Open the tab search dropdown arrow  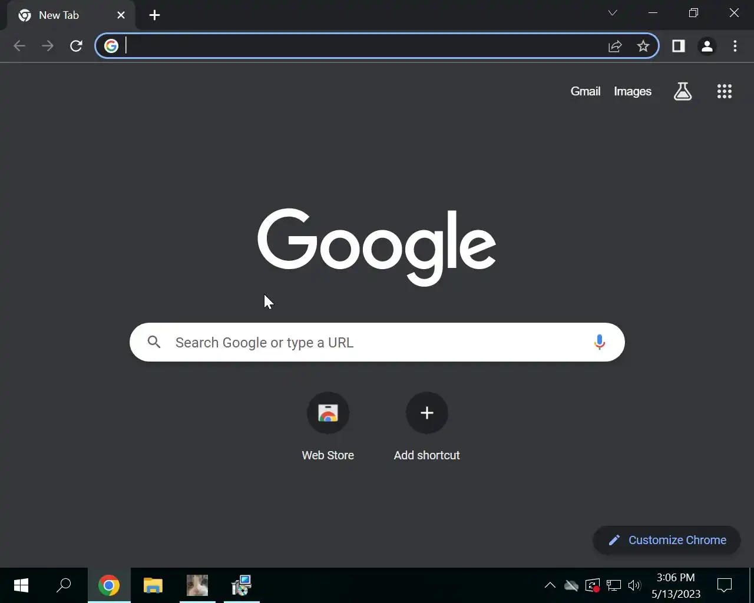point(613,13)
